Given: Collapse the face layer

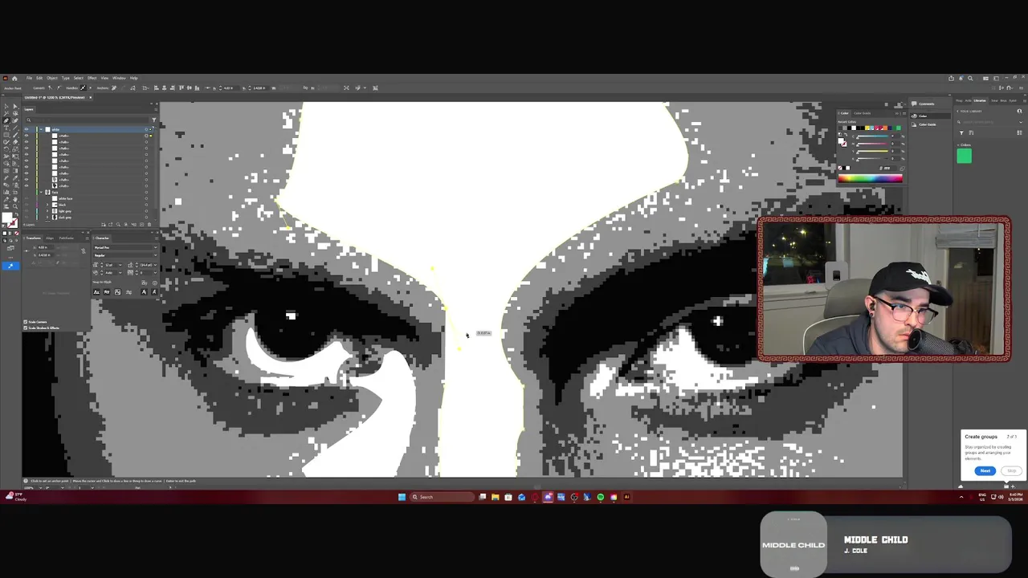Looking at the screenshot, I should click(41, 192).
